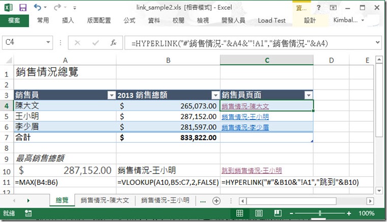
Task: Switch to Normal view icon
Action: (x=239, y=213)
